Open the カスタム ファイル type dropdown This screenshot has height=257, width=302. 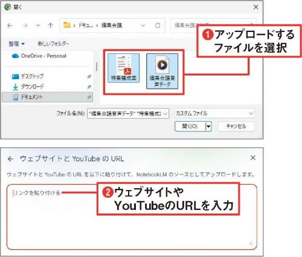click(x=214, y=113)
